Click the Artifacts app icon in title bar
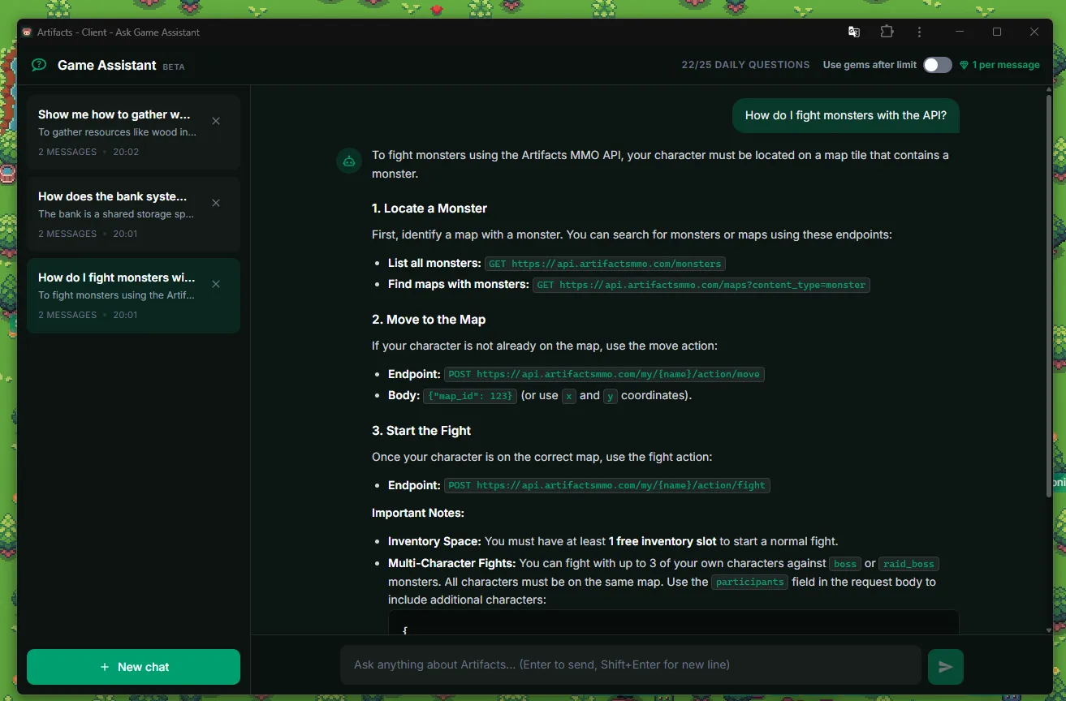 pyautogui.click(x=27, y=32)
